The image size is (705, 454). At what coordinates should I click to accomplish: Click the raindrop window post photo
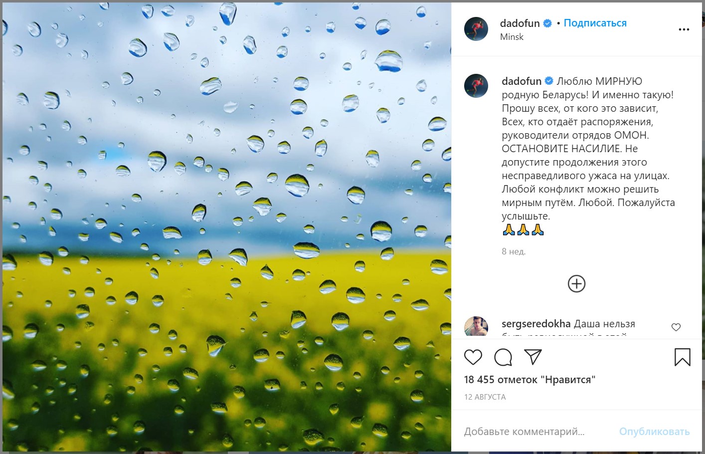pos(226,227)
